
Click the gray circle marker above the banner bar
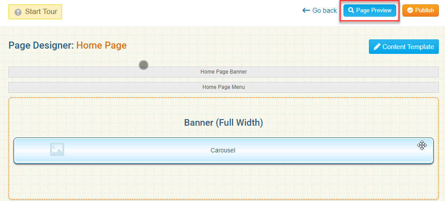pyautogui.click(x=143, y=65)
